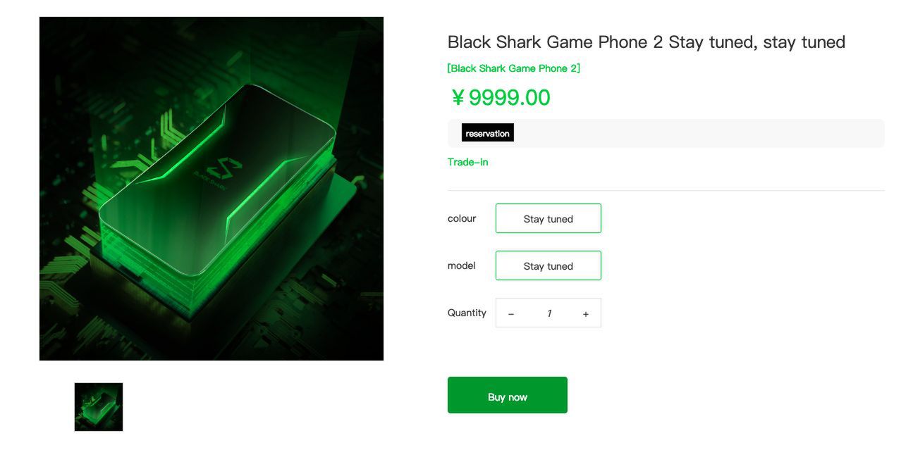Select the small product thumbnail below the image
The width and height of the screenshot is (913, 457).
99,407
